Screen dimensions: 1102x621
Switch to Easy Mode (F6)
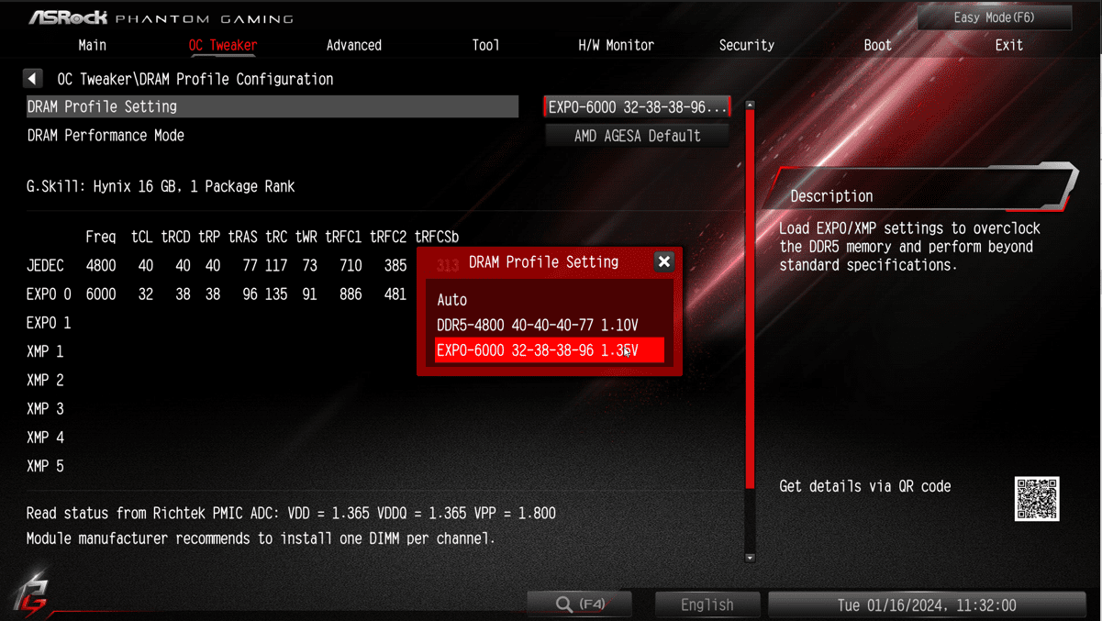[995, 17]
